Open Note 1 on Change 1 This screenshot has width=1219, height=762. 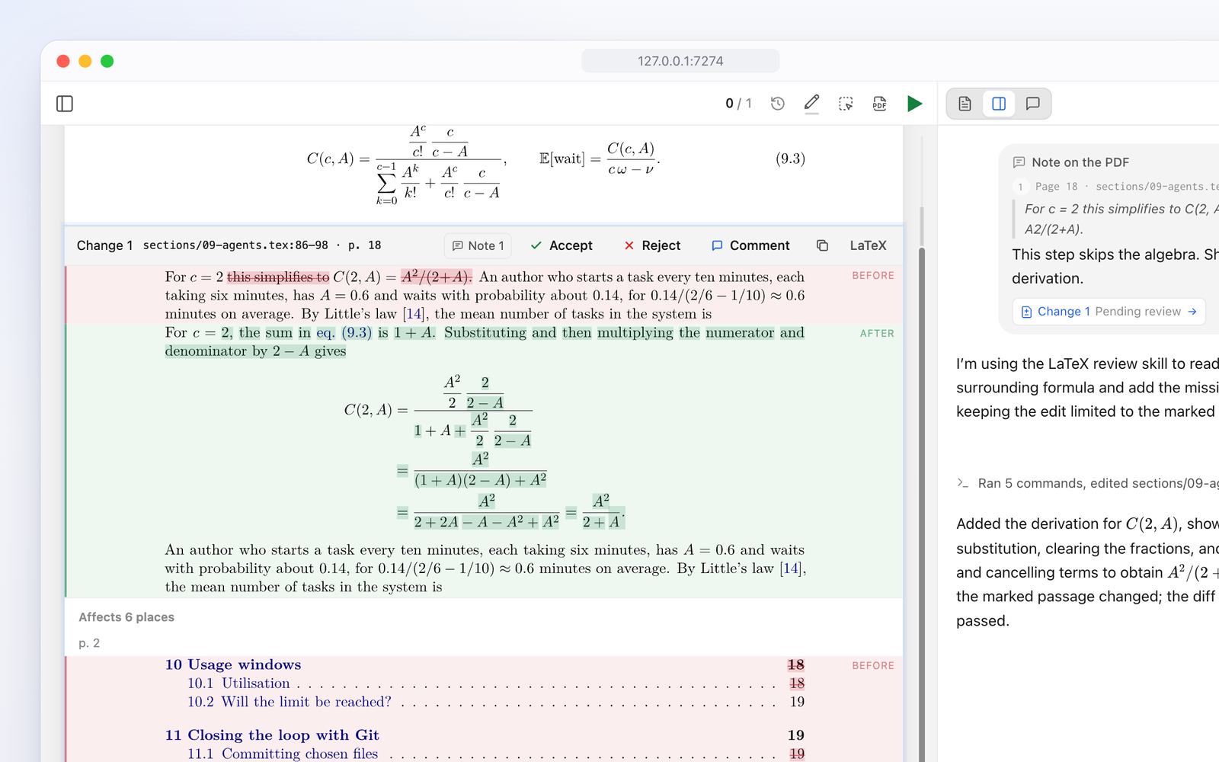click(x=478, y=245)
